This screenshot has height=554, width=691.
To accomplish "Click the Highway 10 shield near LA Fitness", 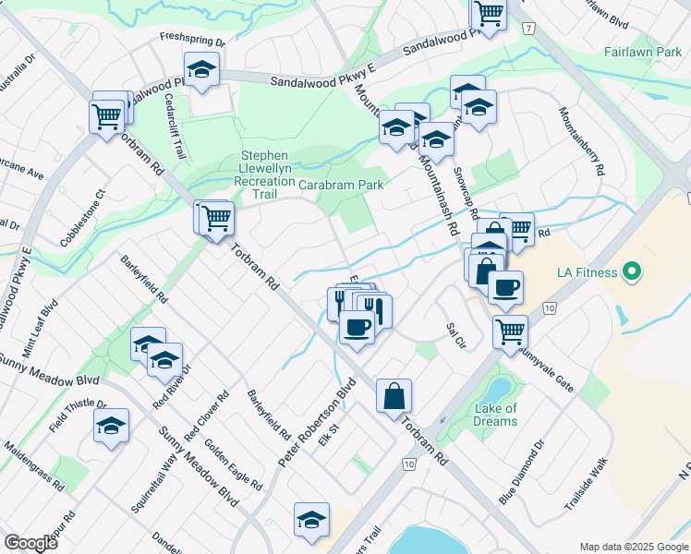I will [549, 308].
